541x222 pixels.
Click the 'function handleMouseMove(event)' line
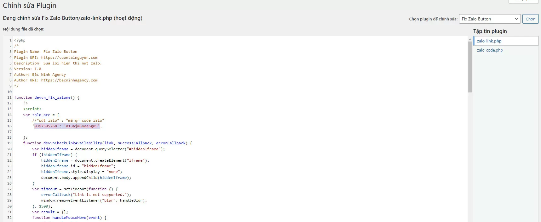point(69,218)
